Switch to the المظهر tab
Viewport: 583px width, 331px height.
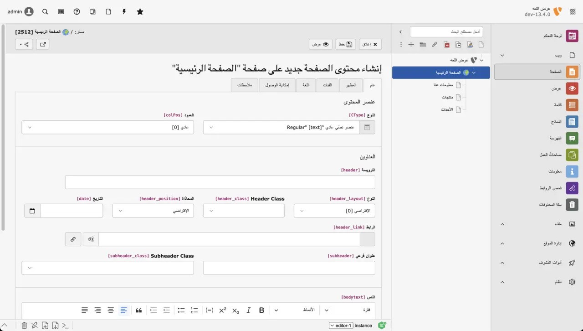pyautogui.click(x=351, y=85)
